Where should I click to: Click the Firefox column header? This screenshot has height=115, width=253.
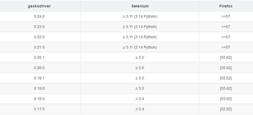pyautogui.click(x=226, y=6)
